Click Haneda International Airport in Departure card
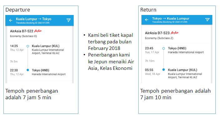The width and height of the screenshot is (222, 117). coord(49,74)
